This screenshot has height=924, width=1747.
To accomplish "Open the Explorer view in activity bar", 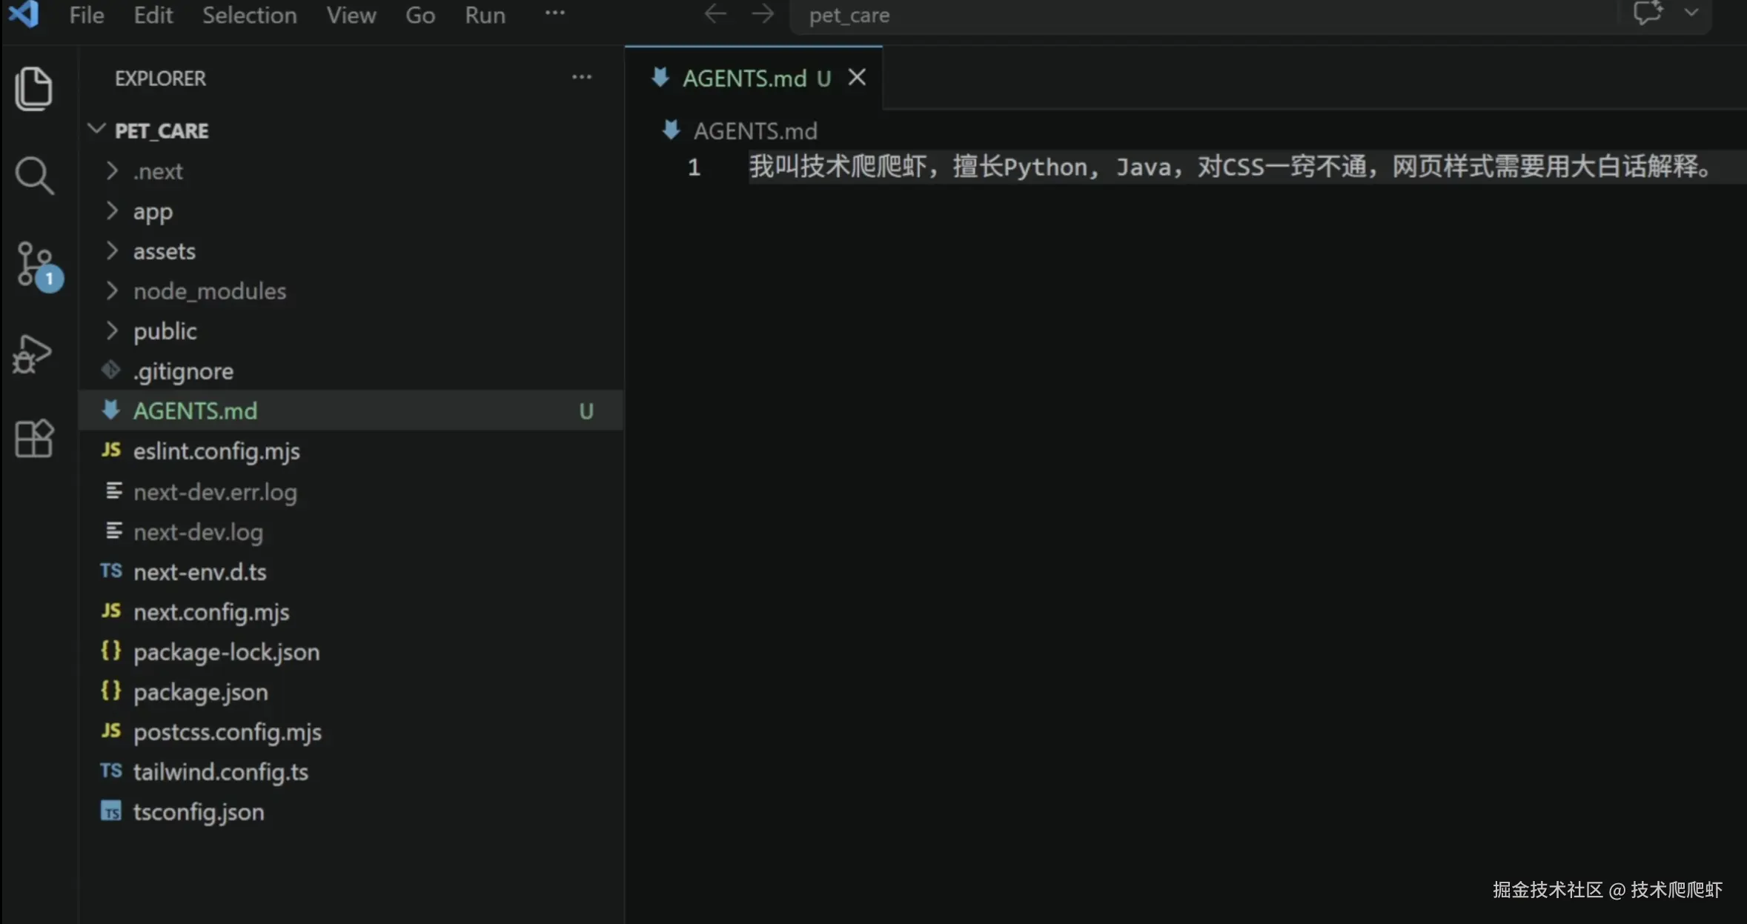I will tap(33, 89).
